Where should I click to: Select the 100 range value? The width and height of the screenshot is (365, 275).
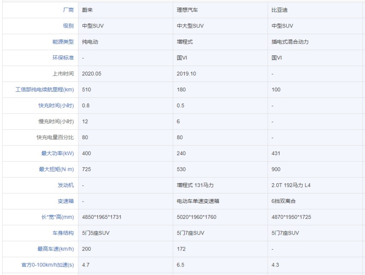[276, 90]
